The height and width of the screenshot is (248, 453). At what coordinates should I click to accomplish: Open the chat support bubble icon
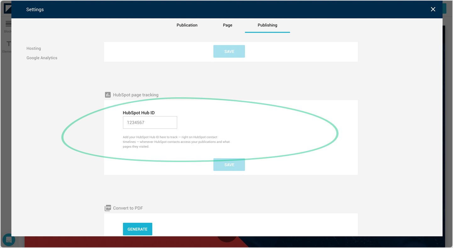[x=8, y=240]
